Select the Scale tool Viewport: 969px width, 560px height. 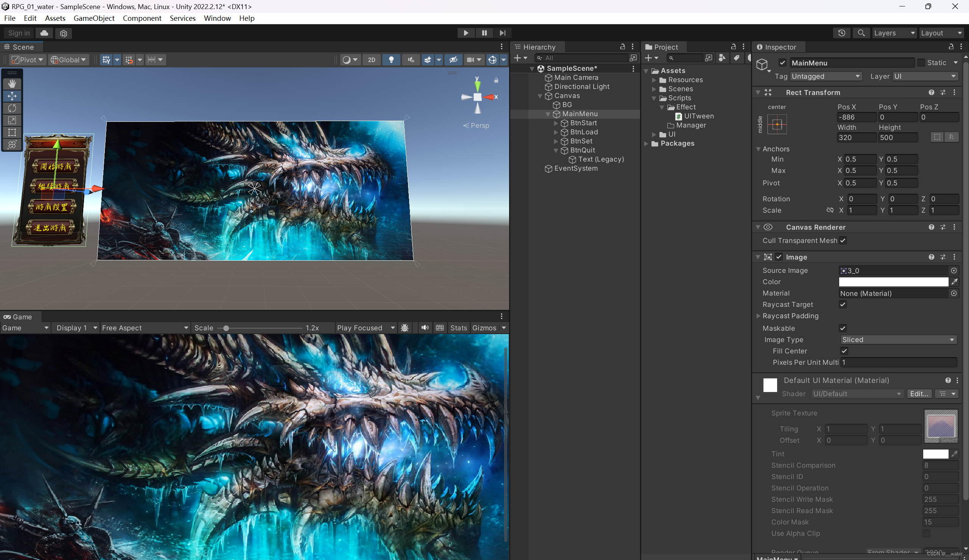(12, 120)
